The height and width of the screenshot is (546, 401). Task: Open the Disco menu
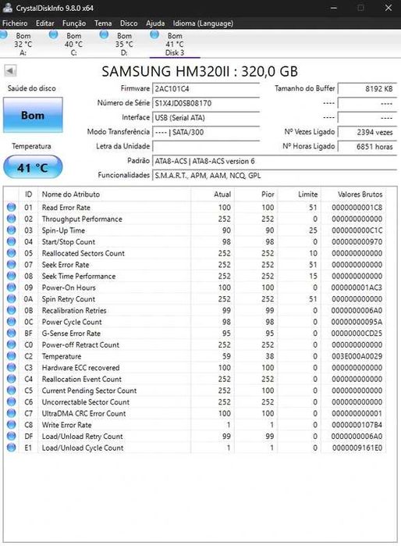click(129, 23)
